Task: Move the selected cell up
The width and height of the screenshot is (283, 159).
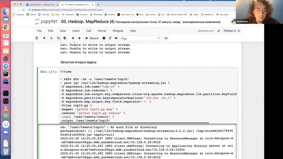Action: coord(73,38)
